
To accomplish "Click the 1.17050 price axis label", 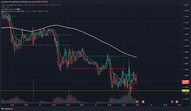I will (x=185, y=52).
